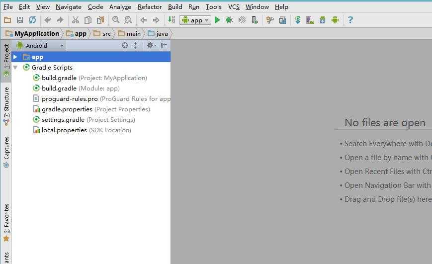Screen dimensions: 432x264
Task: Click MyApplication in the navigation bar
Action: 32,34
